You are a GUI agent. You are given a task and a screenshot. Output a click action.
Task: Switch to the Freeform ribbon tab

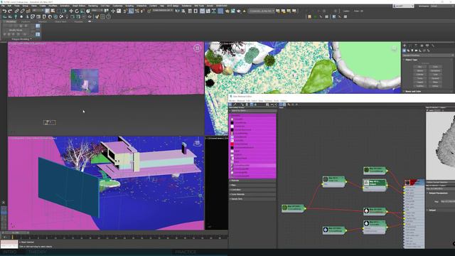tap(26, 21)
